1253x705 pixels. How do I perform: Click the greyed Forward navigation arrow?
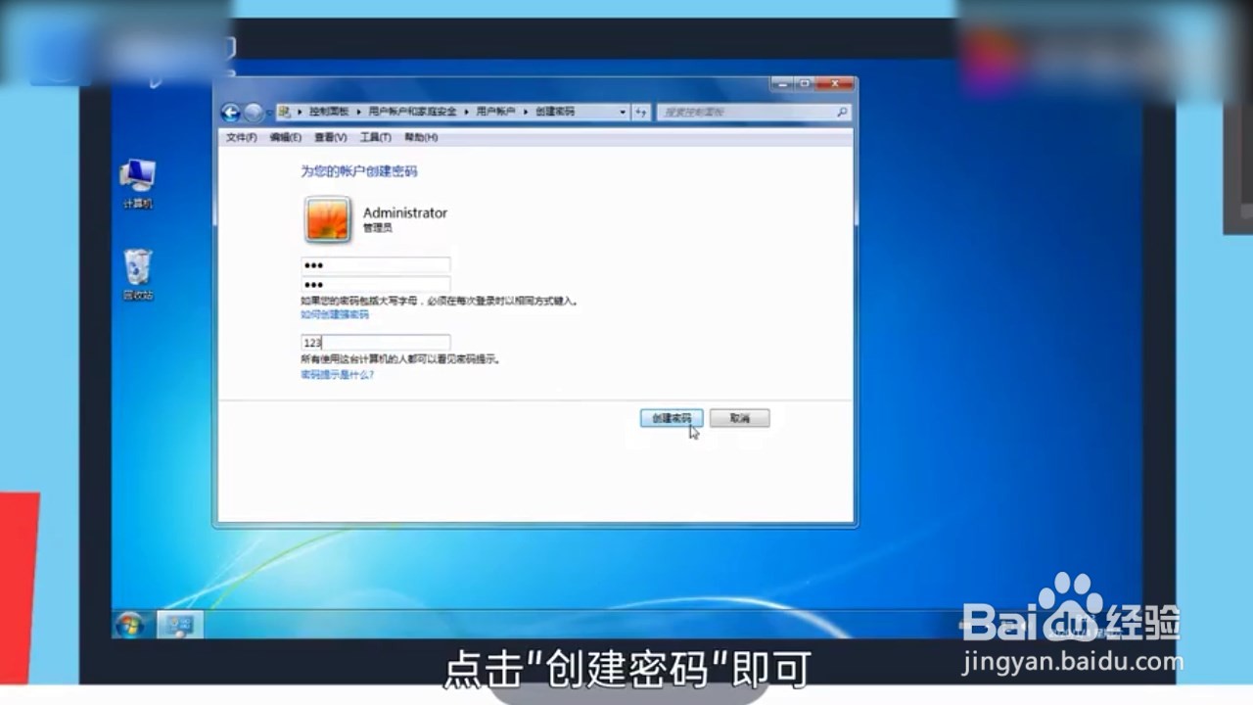[x=254, y=113]
